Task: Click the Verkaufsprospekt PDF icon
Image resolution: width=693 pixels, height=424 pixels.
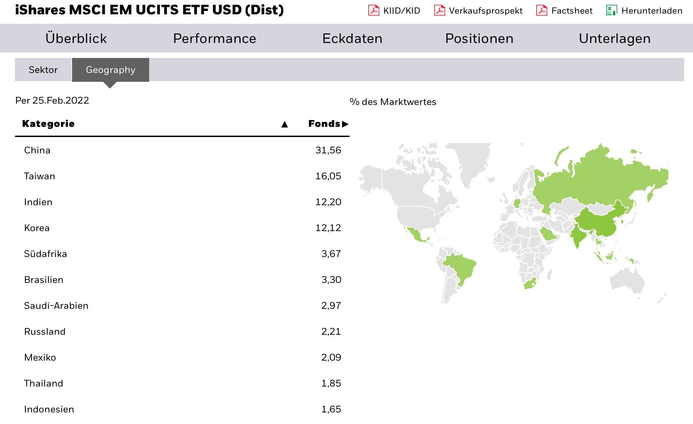Action: (439, 11)
